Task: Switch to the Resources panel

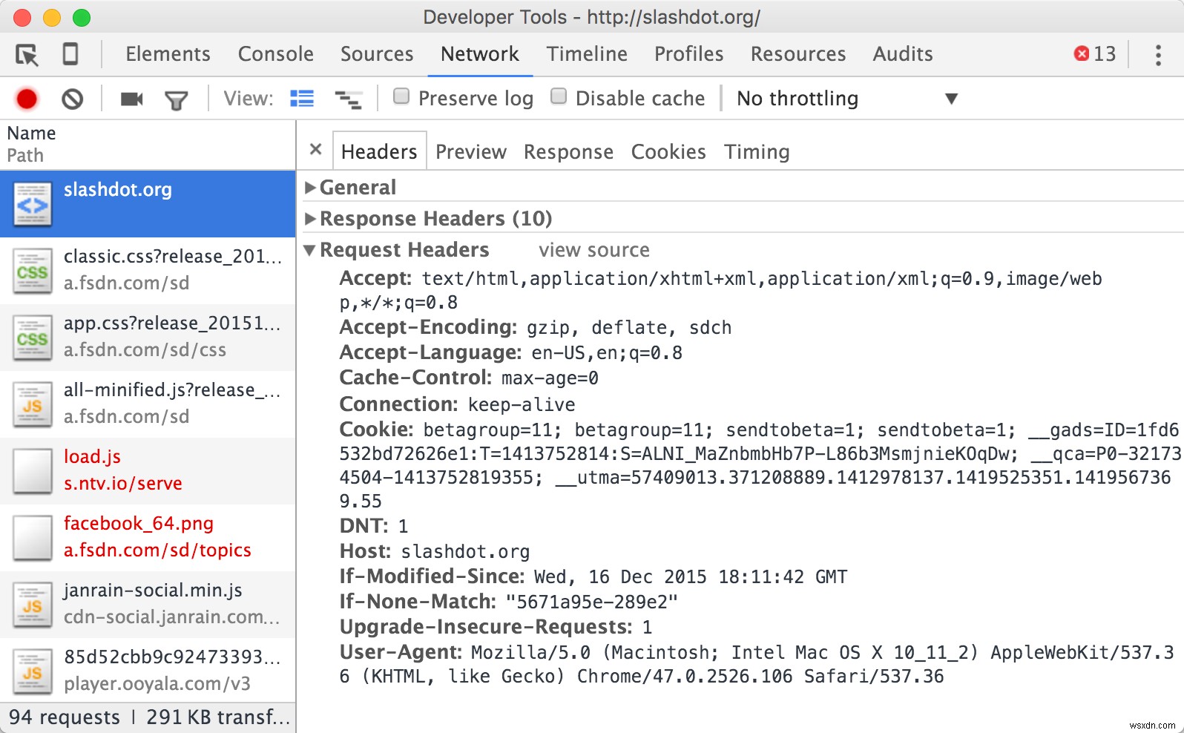Action: (798, 54)
